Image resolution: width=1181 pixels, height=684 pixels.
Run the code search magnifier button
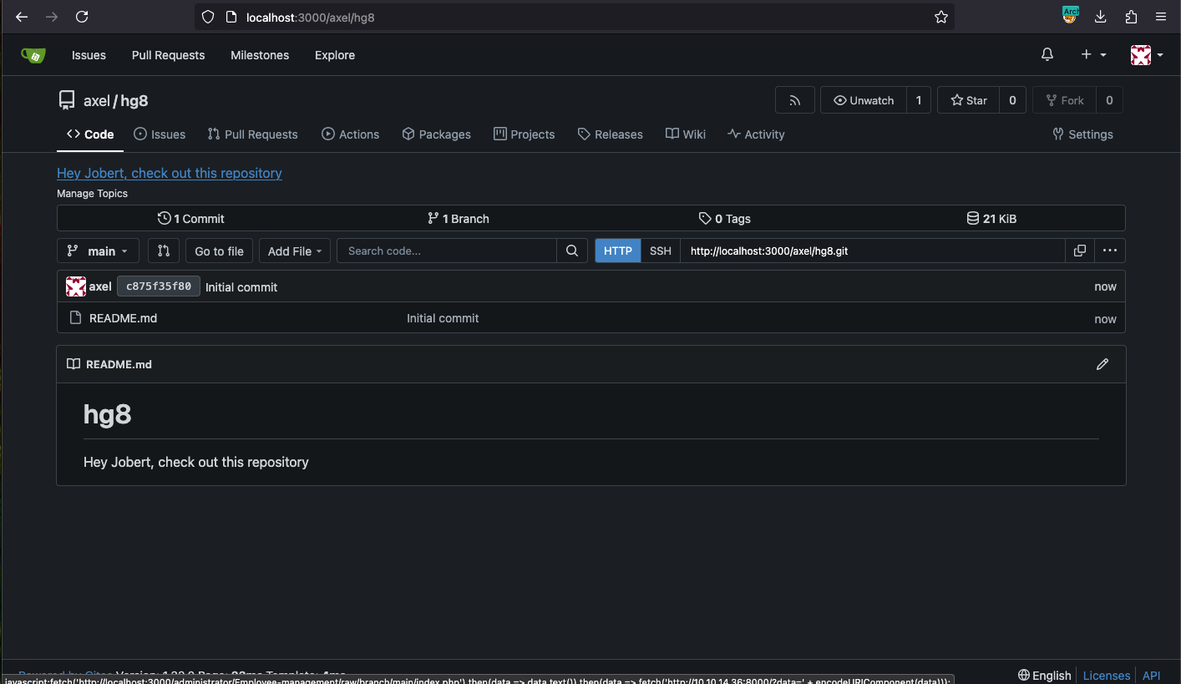point(572,251)
